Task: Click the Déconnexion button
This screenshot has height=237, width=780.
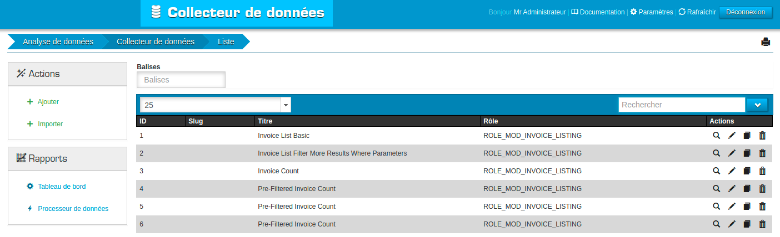Action: pyautogui.click(x=745, y=12)
